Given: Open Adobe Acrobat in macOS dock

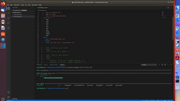Looking at the screenshot, I should (177, 58).
